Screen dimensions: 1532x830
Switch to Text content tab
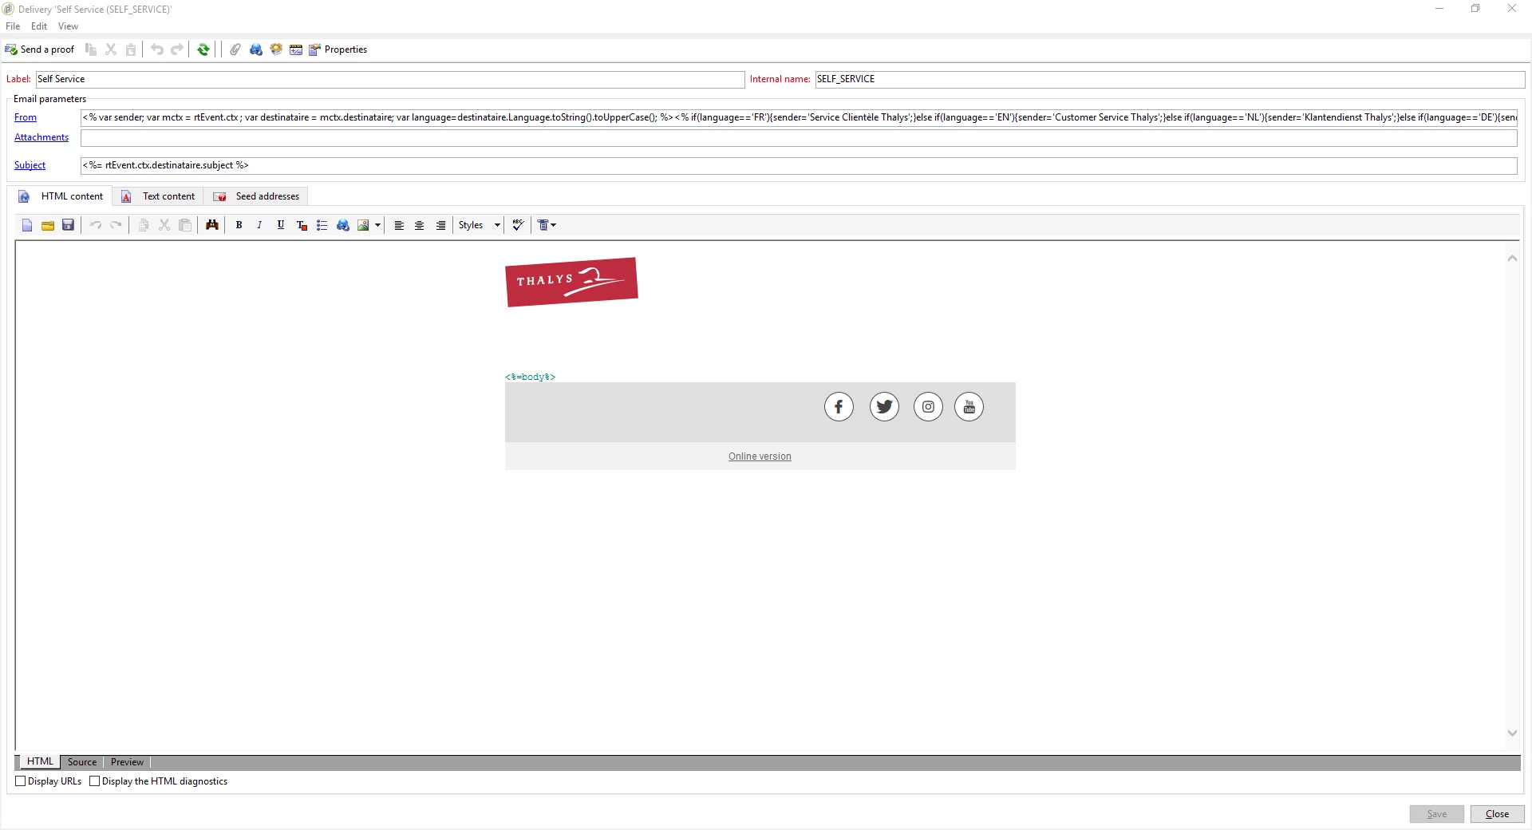(x=158, y=196)
